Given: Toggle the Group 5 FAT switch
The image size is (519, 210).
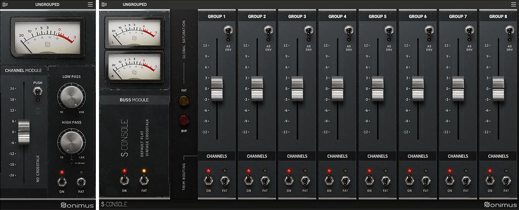Looking at the screenshot, I should pyautogui.click(x=386, y=180).
